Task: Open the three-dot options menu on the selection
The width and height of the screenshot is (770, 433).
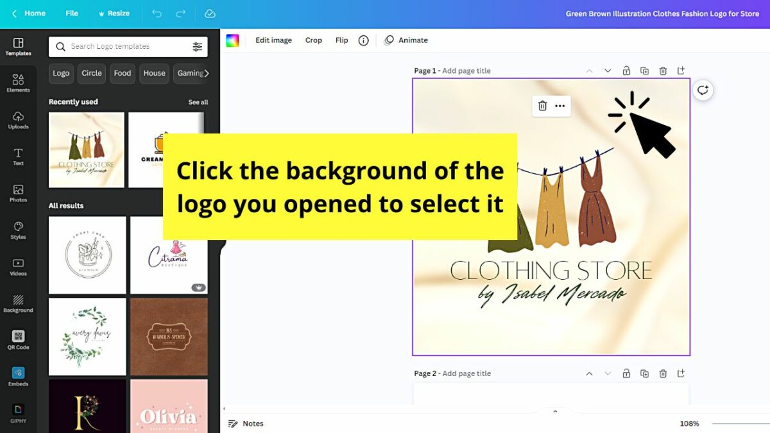Action: click(x=561, y=106)
